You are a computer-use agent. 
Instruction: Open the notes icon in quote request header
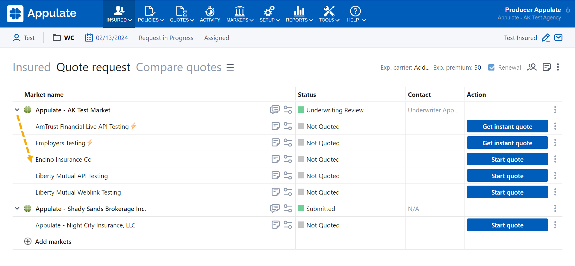tap(547, 67)
